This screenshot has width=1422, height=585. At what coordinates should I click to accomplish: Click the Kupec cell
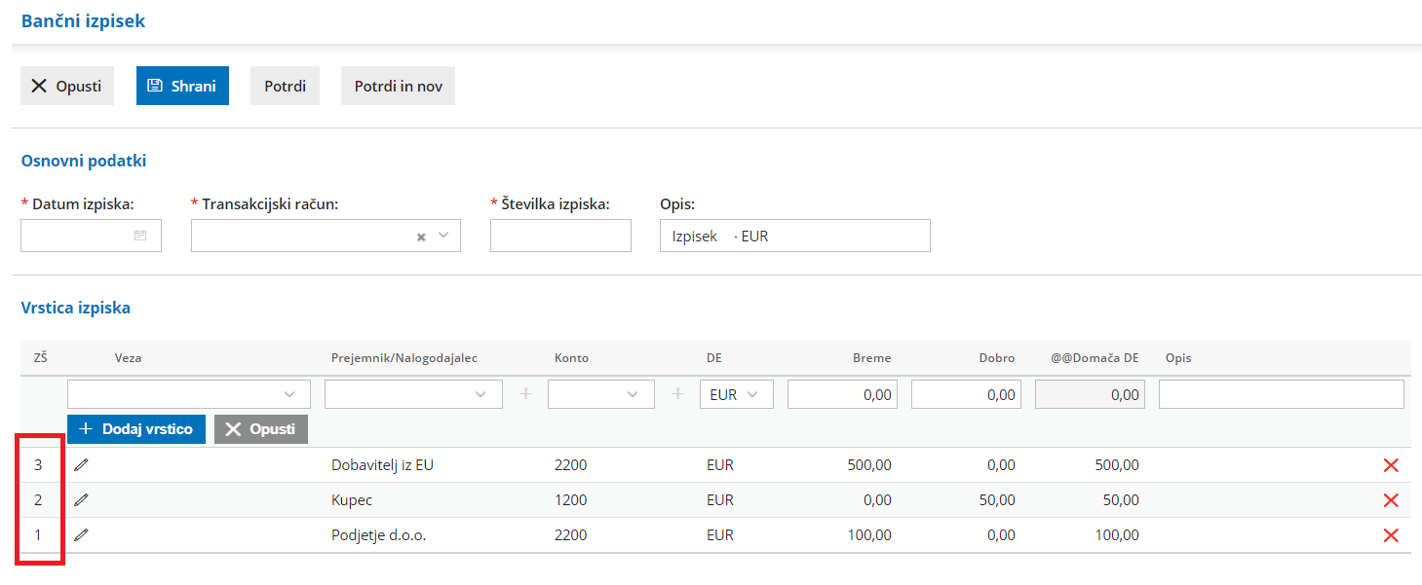click(x=352, y=500)
